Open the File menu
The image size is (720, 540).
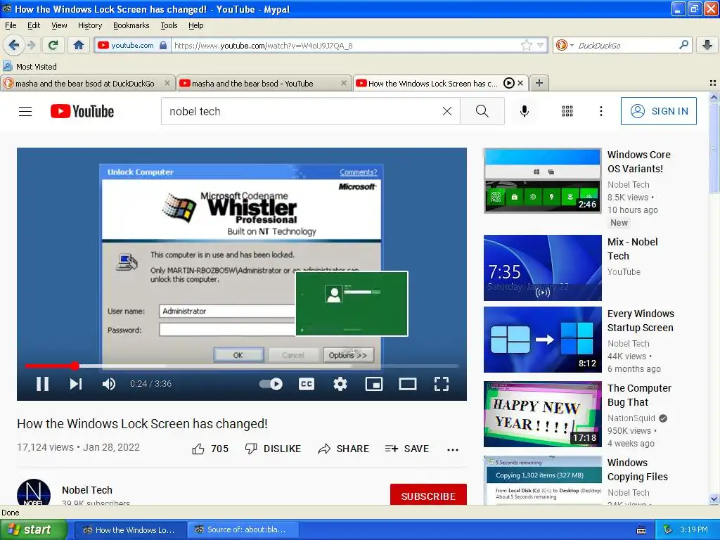[11, 25]
